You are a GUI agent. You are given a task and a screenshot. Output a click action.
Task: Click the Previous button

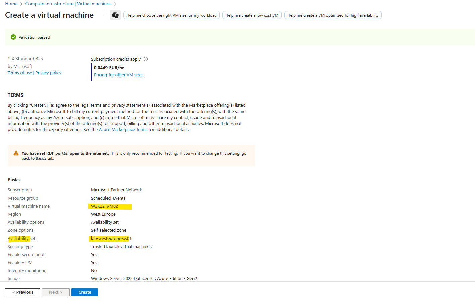tap(23, 292)
